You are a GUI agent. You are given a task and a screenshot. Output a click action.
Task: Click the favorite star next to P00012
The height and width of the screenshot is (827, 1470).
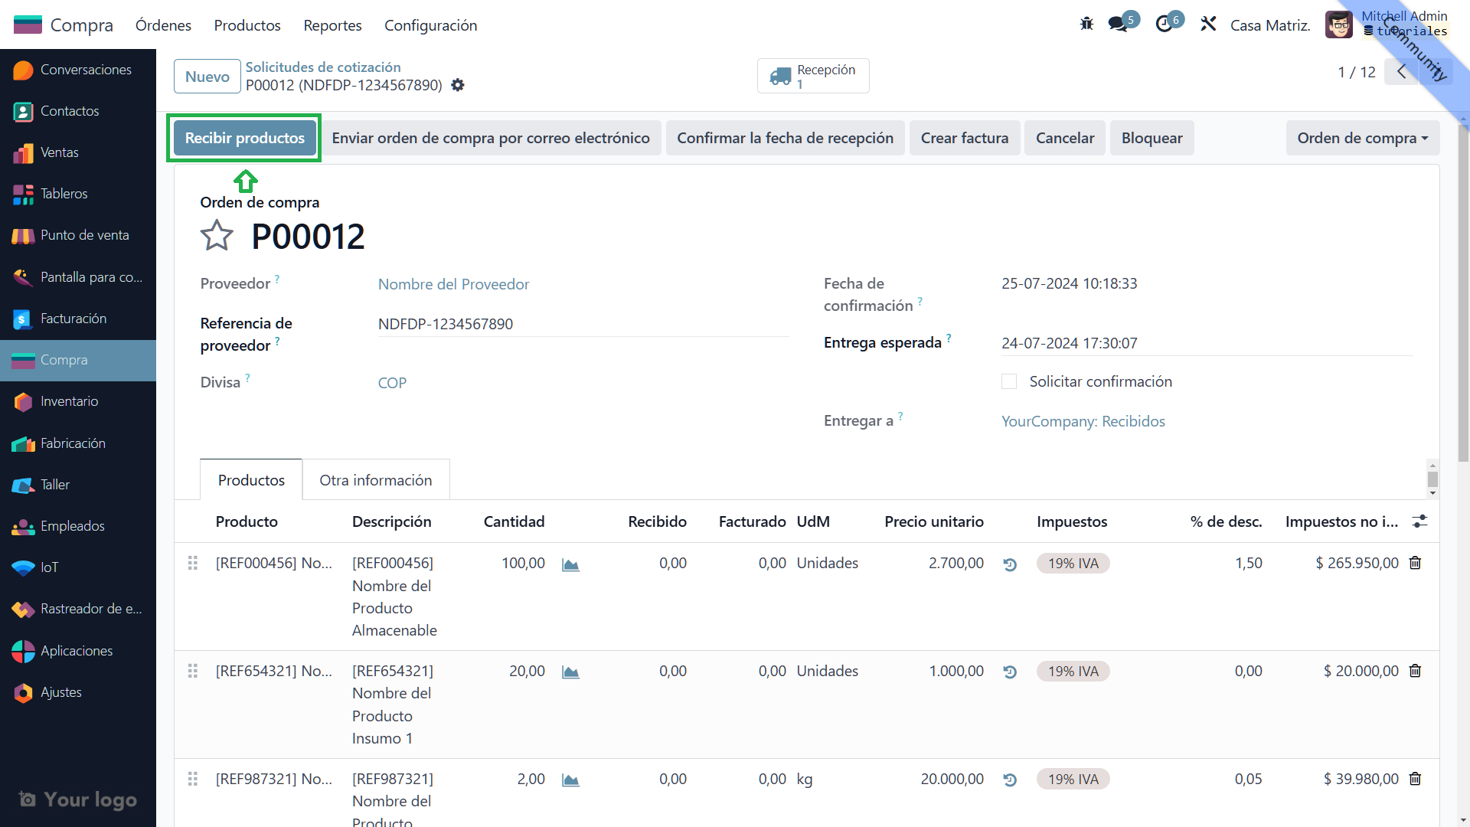click(217, 236)
